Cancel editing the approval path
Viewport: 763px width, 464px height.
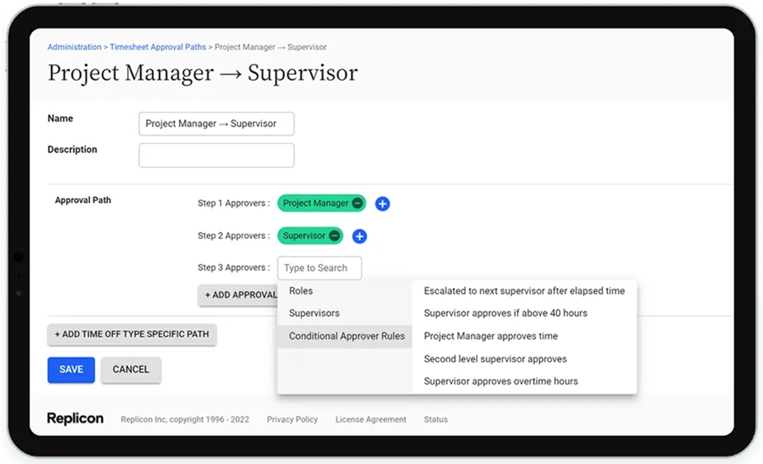point(131,369)
